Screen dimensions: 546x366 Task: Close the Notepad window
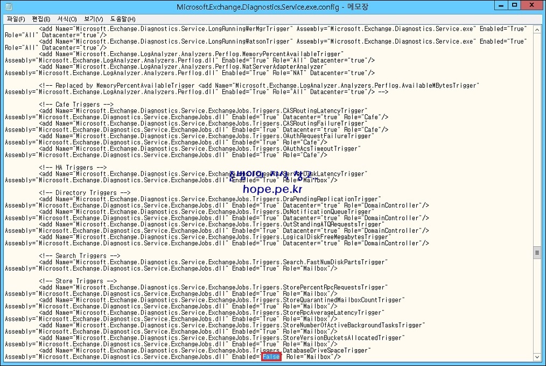[x=531, y=5]
